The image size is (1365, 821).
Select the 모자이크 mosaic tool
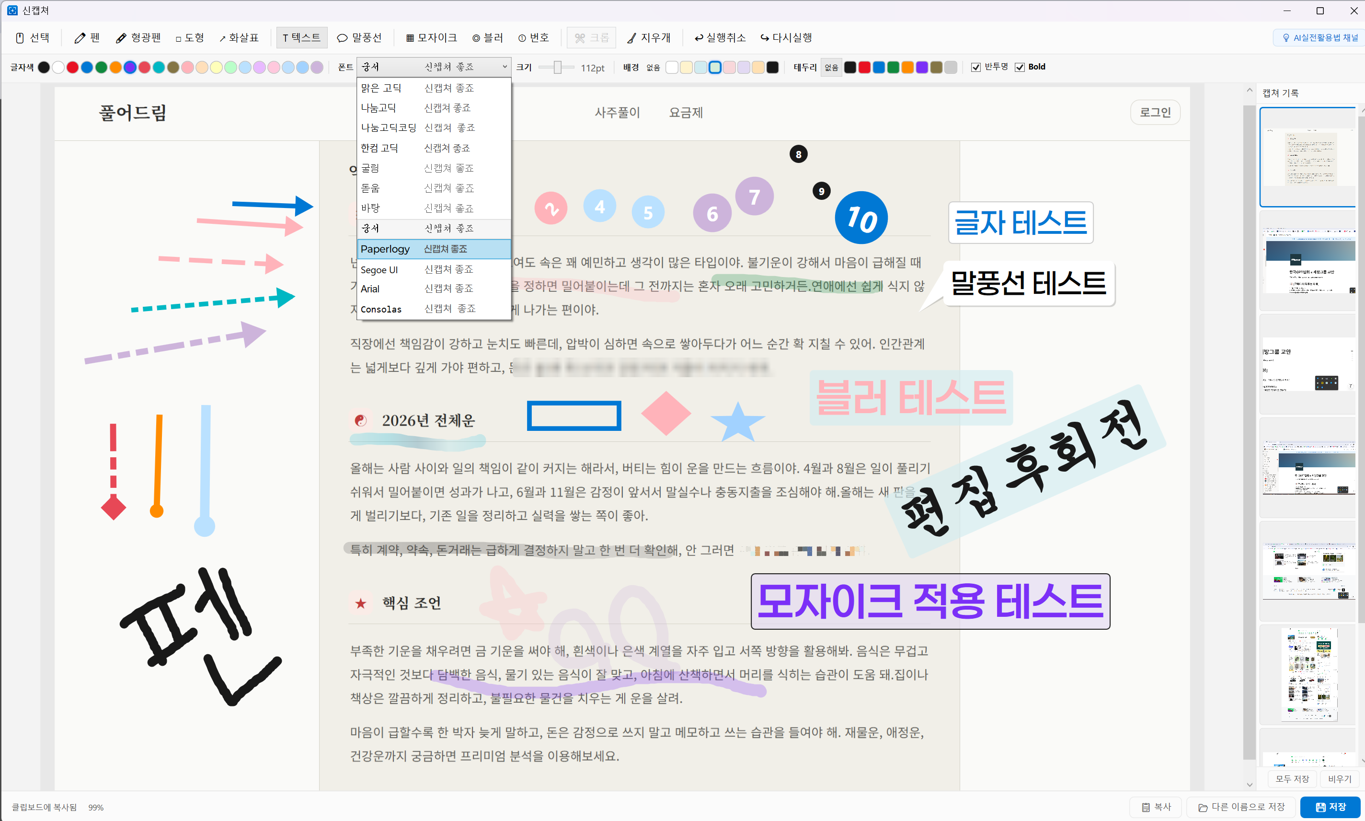coord(431,37)
